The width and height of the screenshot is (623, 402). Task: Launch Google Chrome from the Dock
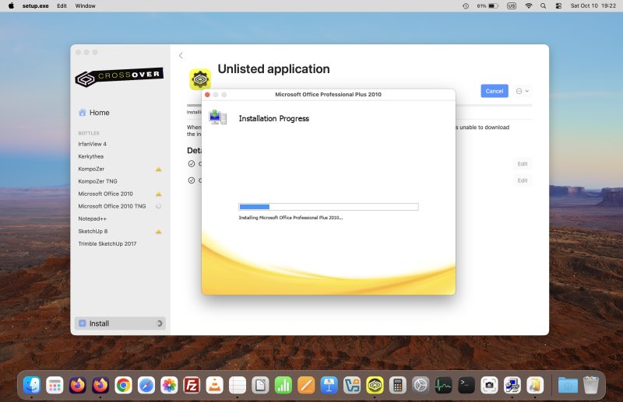[123, 385]
